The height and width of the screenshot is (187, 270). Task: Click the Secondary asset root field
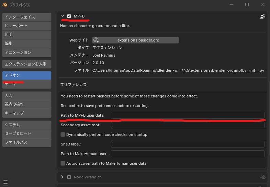(x=188, y=125)
